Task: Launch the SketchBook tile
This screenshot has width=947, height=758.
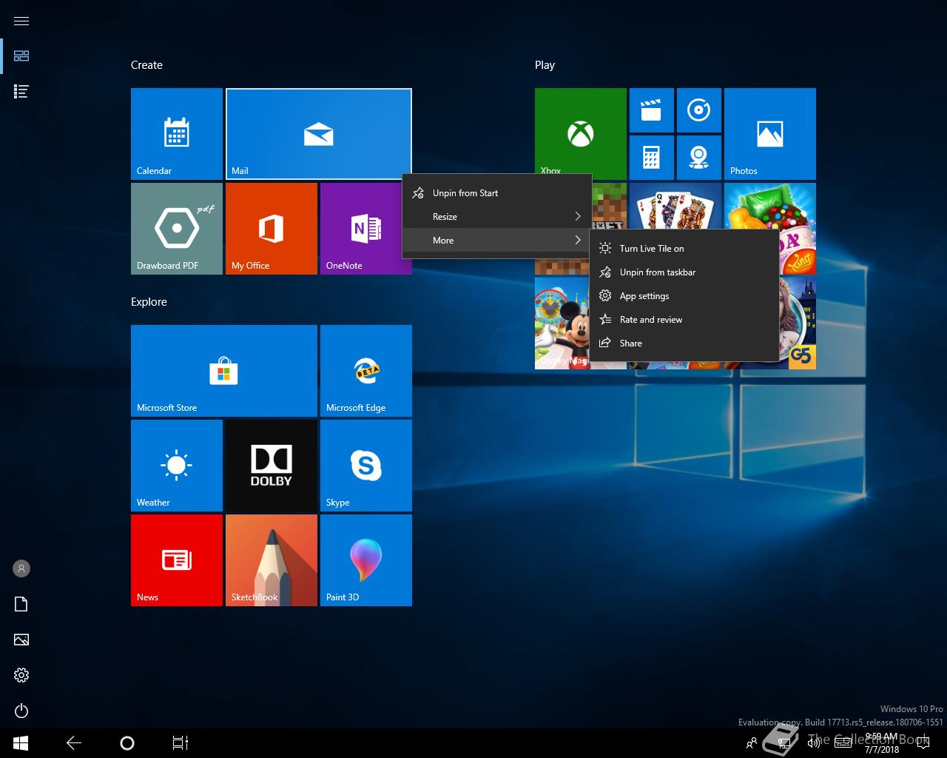Action: click(x=272, y=560)
